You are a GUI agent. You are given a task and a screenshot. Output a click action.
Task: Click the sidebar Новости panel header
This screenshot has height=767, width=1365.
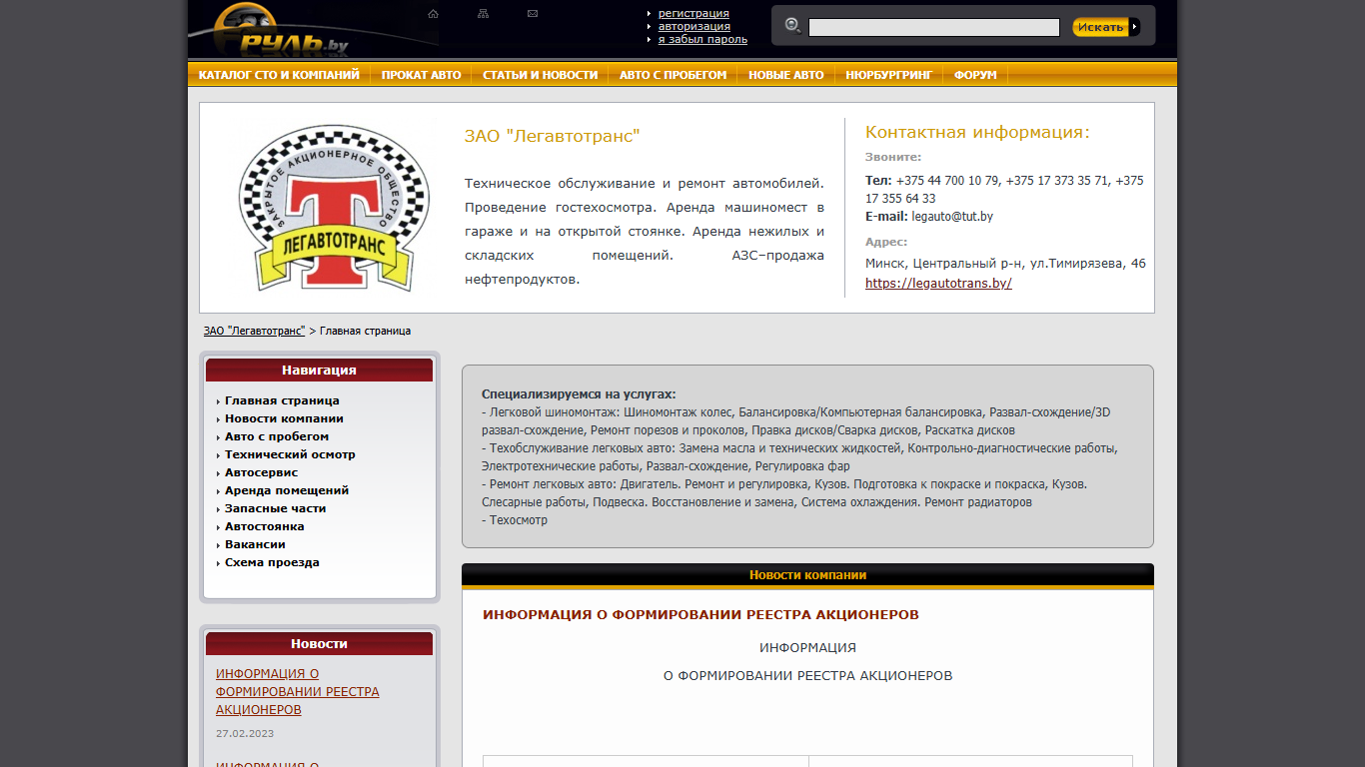tap(319, 643)
